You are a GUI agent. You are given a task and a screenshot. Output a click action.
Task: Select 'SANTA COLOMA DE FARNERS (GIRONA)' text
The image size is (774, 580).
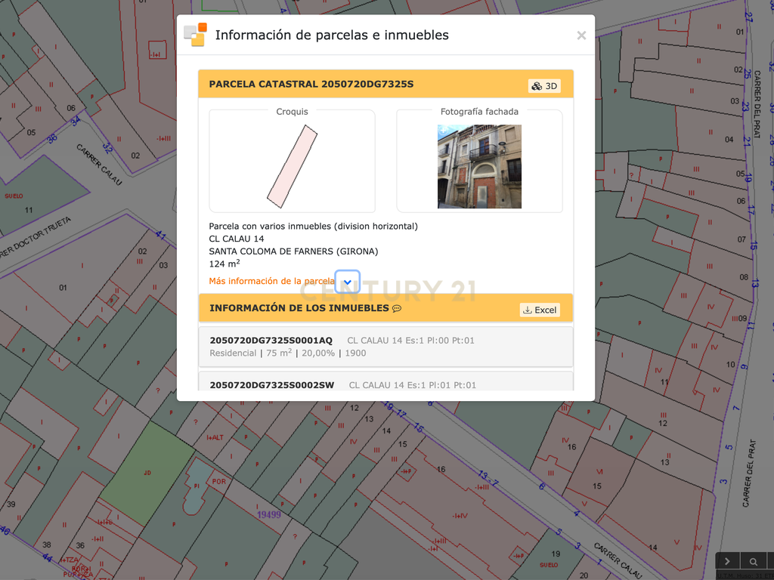(293, 251)
